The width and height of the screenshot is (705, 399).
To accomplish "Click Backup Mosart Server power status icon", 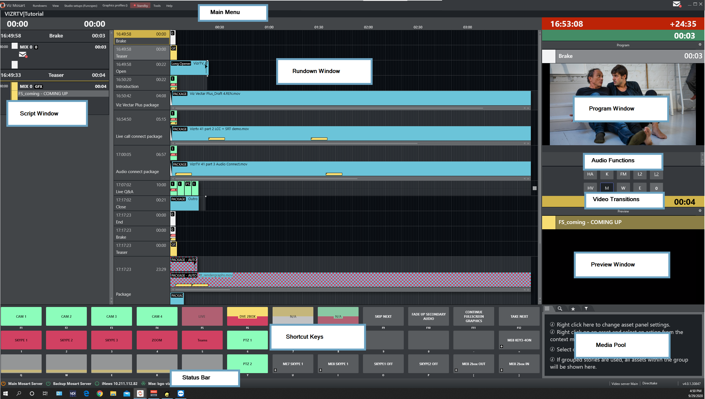I will (x=48, y=384).
